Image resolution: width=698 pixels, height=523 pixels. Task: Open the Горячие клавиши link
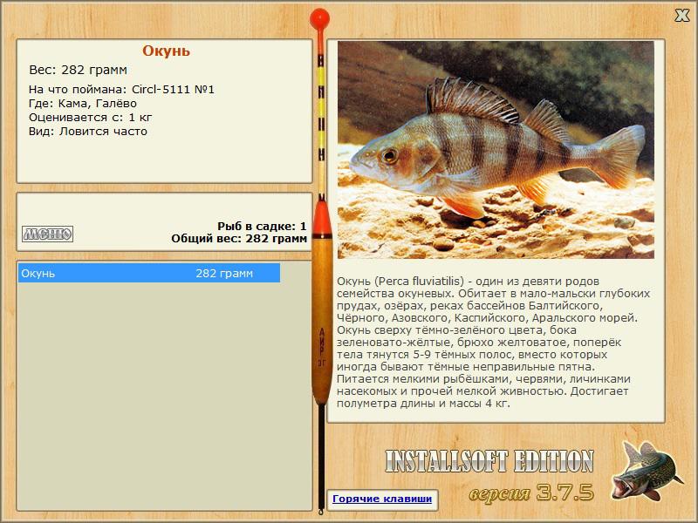(382, 499)
